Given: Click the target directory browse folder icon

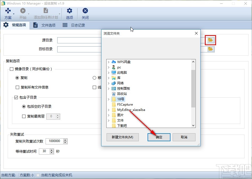Looking at the screenshot, I should click(x=210, y=49).
